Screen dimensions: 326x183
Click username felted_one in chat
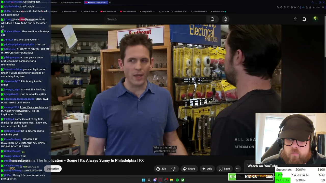(x=10, y=49)
